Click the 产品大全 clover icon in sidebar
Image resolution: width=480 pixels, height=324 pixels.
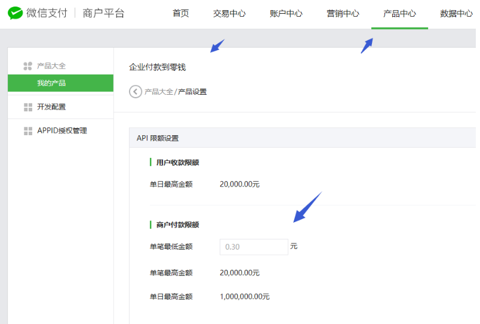point(27,66)
